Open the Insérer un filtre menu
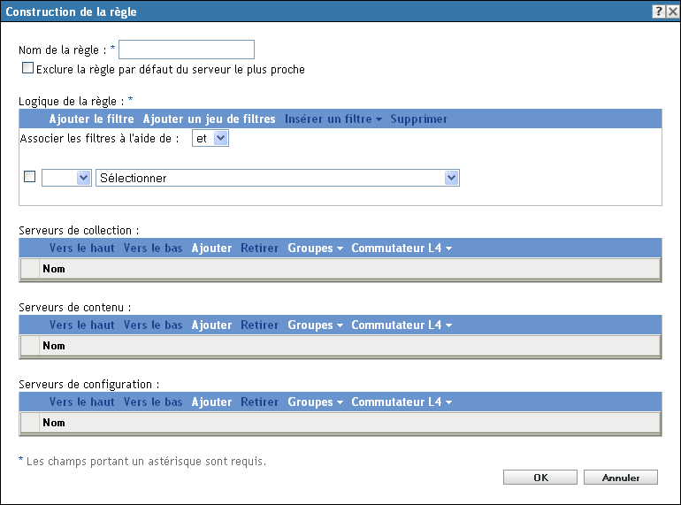The height and width of the screenshot is (505, 681). tap(333, 119)
